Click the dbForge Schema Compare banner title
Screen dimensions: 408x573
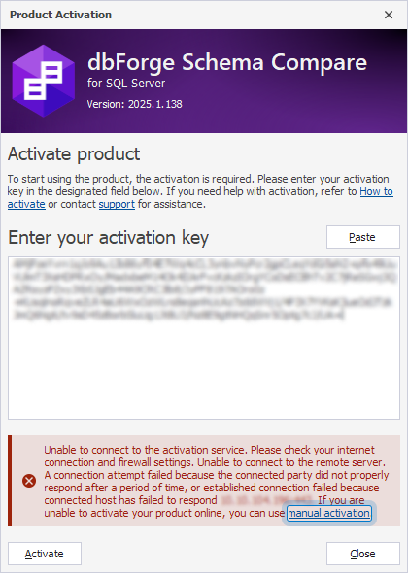click(227, 62)
